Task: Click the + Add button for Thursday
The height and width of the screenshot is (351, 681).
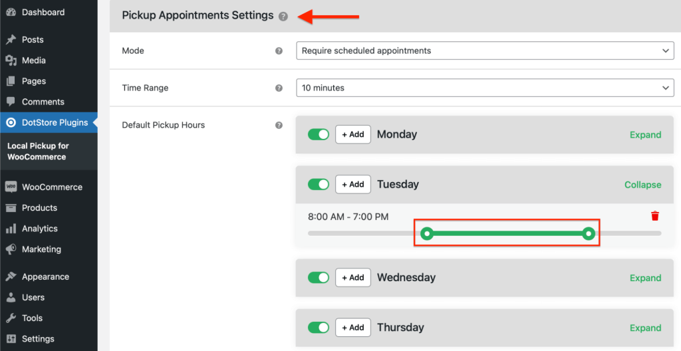Action: [352, 328]
